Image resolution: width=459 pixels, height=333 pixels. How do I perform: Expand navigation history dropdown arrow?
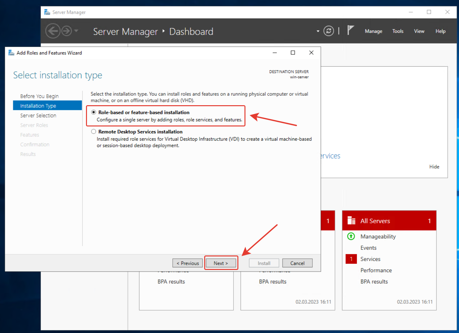76,31
